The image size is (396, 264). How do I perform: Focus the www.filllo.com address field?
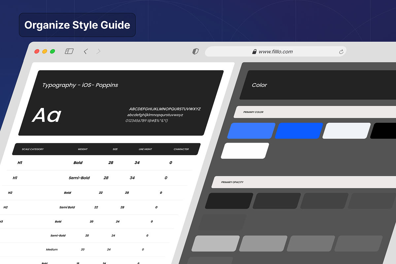pyautogui.click(x=276, y=51)
